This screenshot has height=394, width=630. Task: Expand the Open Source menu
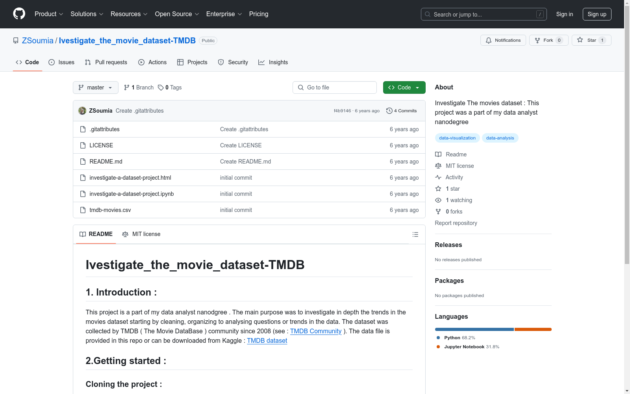point(177,14)
